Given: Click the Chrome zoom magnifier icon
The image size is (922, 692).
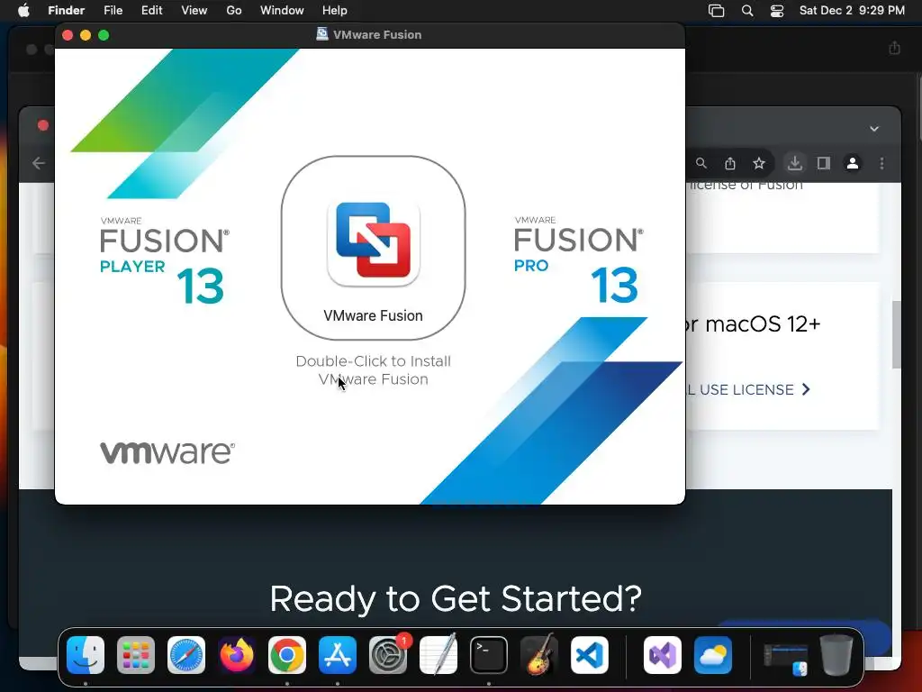Looking at the screenshot, I should click(701, 163).
